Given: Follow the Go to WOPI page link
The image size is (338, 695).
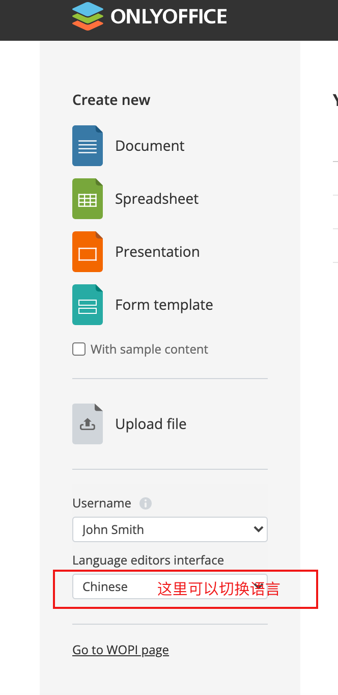Looking at the screenshot, I should (121, 650).
